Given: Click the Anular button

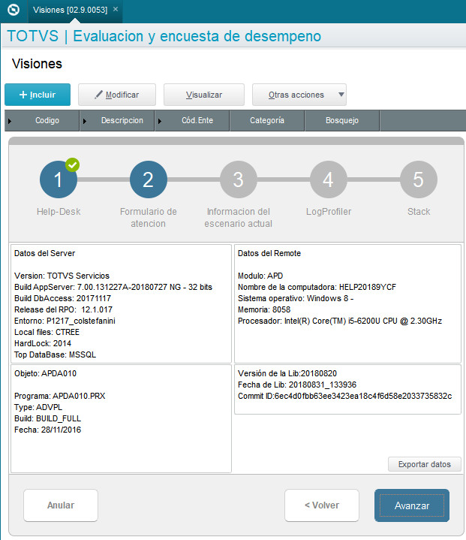Looking at the screenshot, I should 61,505.
